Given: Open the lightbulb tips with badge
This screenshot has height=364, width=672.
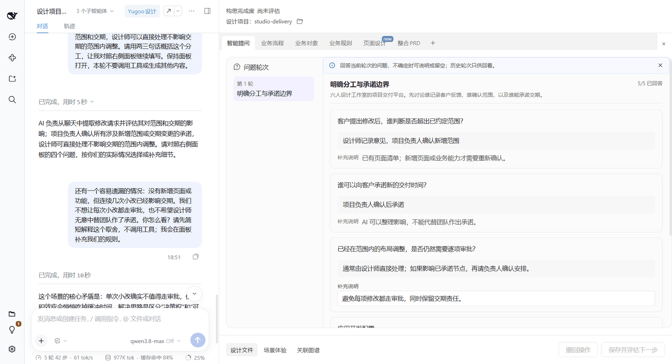Looking at the screenshot, I should pos(12,330).
